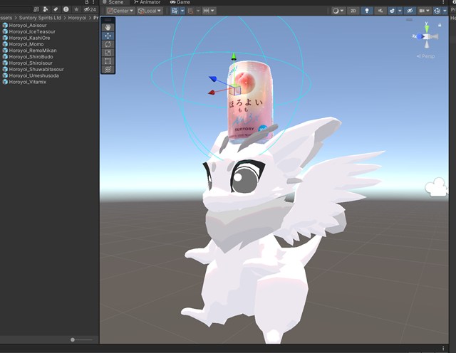Select the Move tool in Scene overlay
The height and width of the screenshot is (353, 456).
click(x=108, y=36)
